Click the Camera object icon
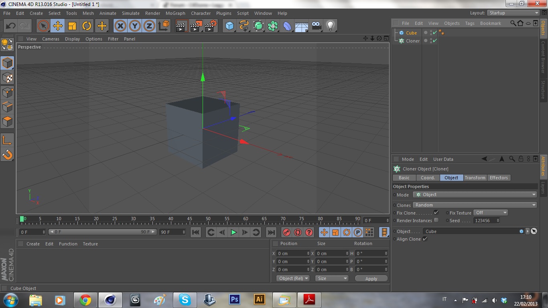 (x=317, y=26)
